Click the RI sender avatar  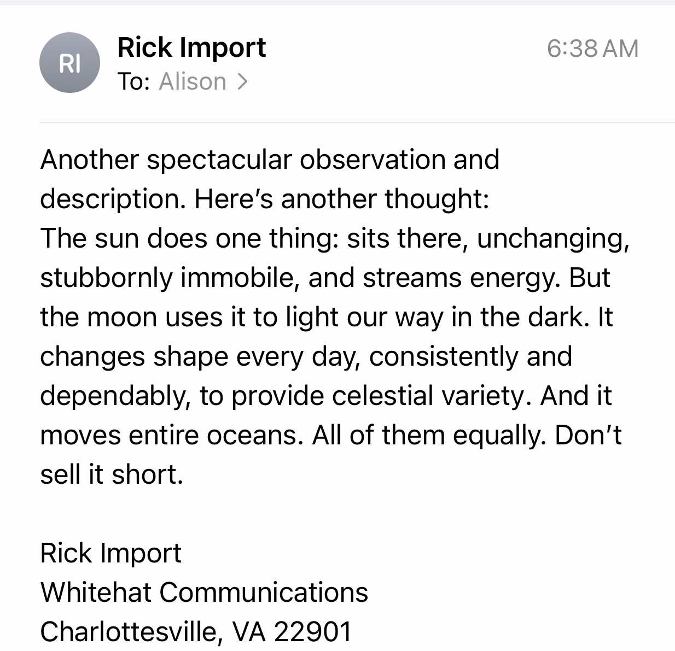[69, 63]
